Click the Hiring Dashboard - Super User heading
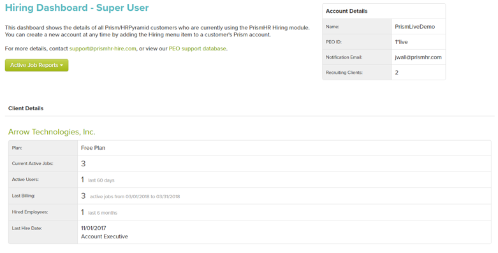Screen dimensions: 498x253 [77, 8]
